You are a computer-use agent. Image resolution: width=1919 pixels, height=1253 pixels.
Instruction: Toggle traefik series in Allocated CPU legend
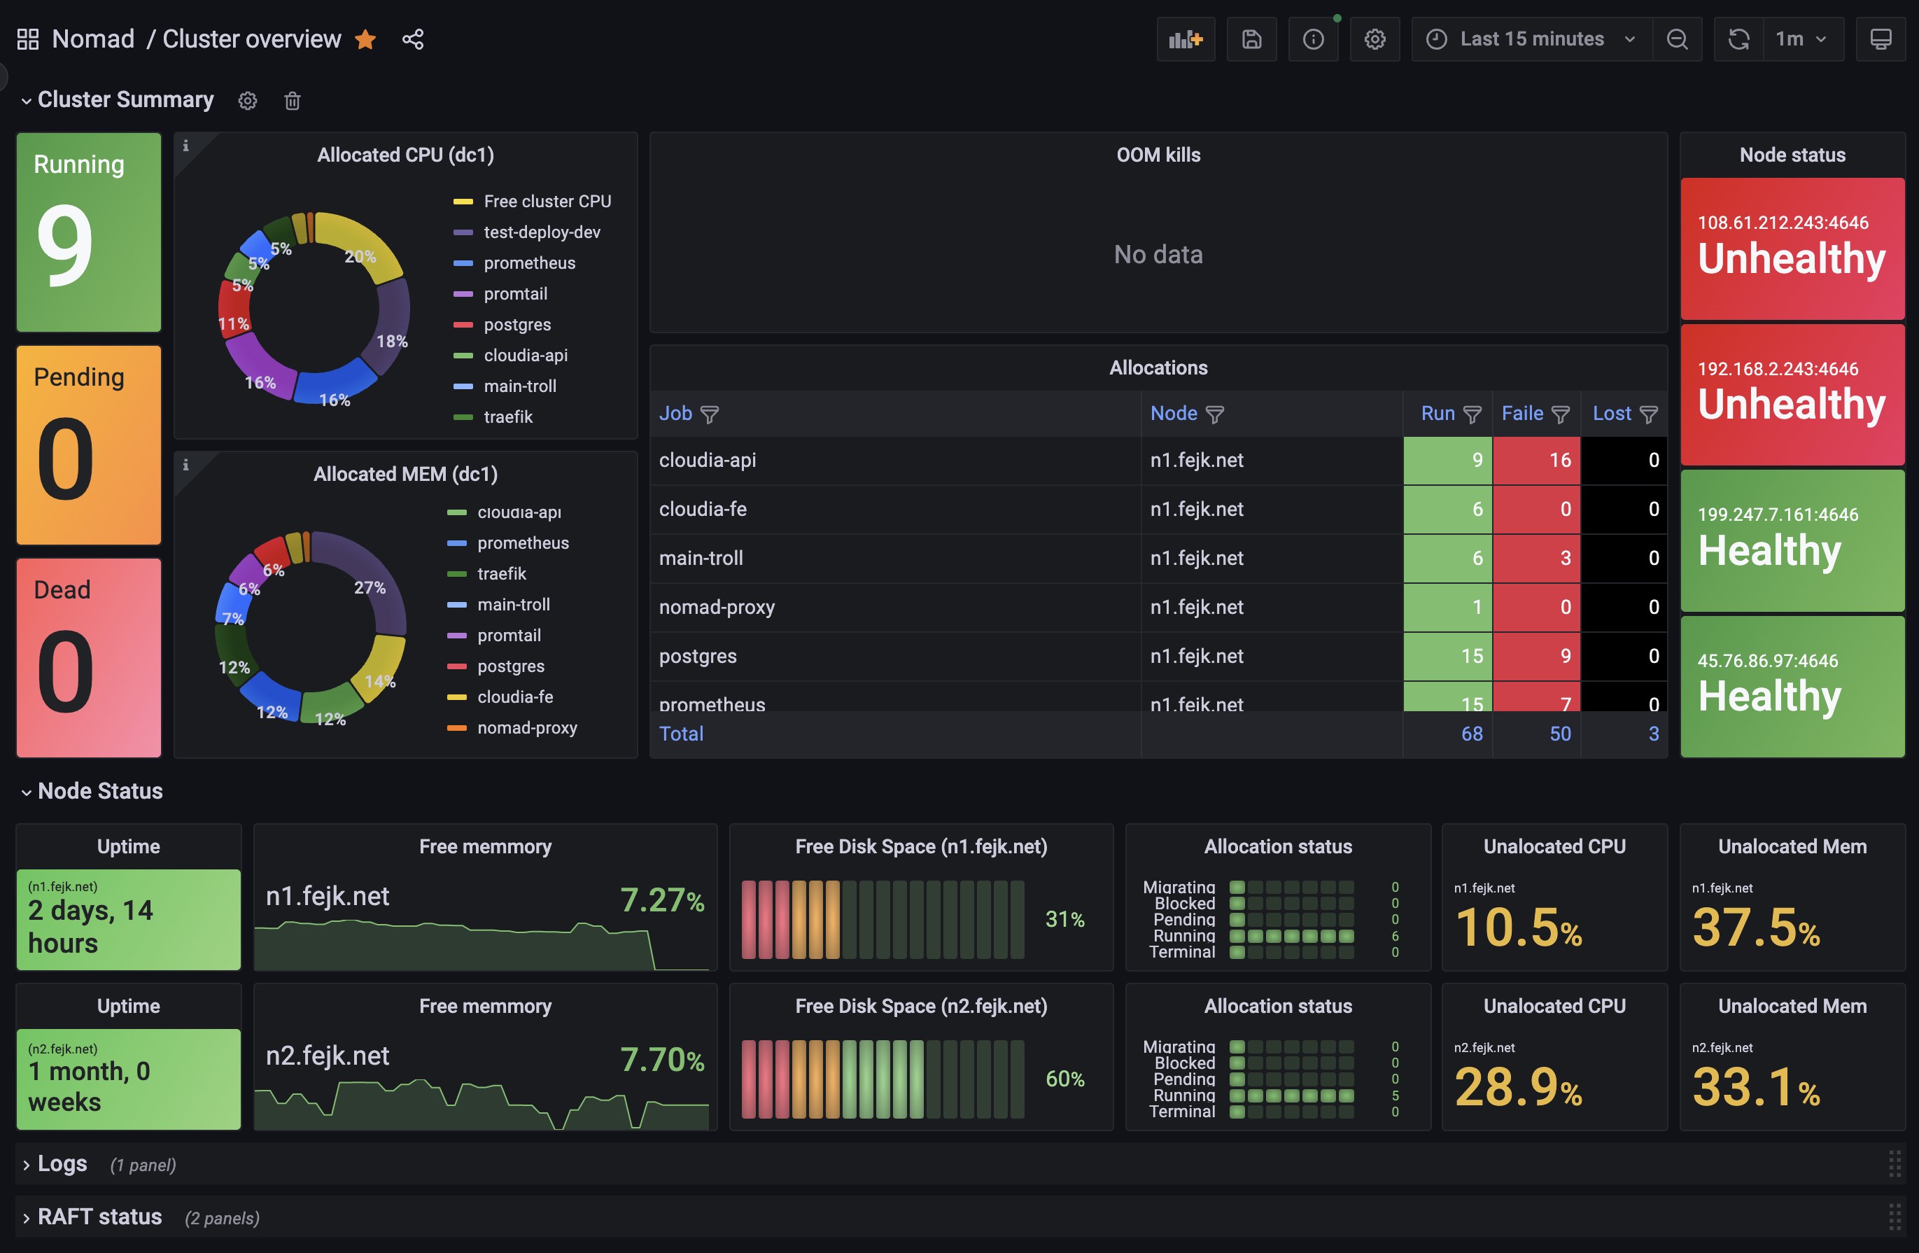[508, 417]
